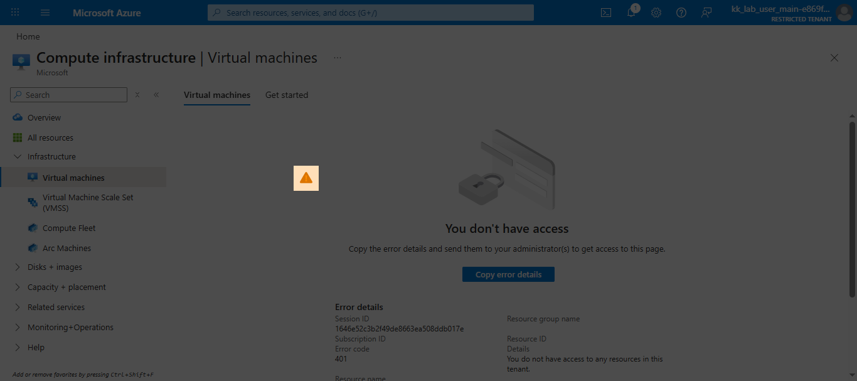Collapse the Infrastructure section
Image resolution: width=857 pixels, height=381 pixels.
click(18, 156)
